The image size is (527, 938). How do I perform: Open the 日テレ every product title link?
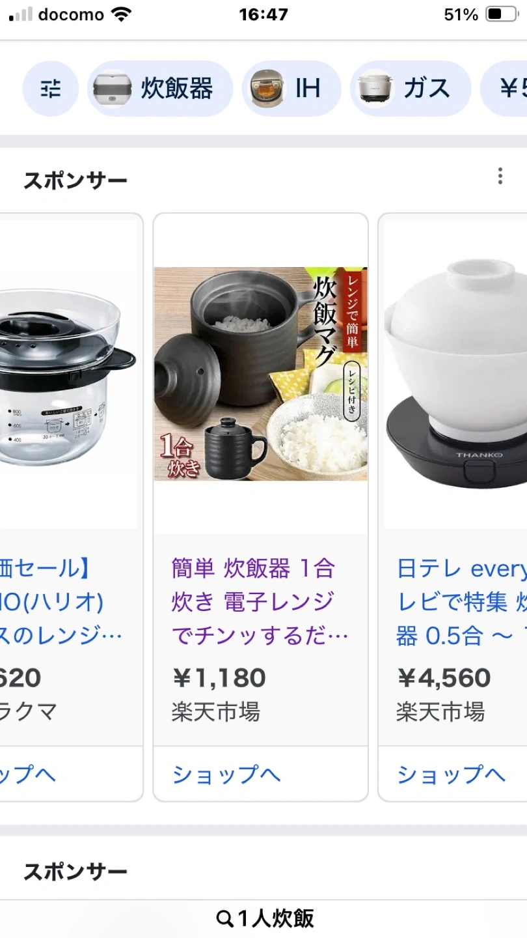461,601
